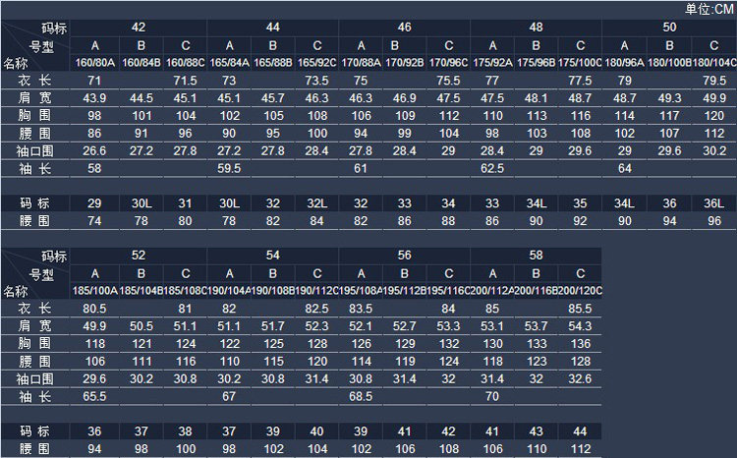Click the 单位:CM unit label

coord(709,9)
